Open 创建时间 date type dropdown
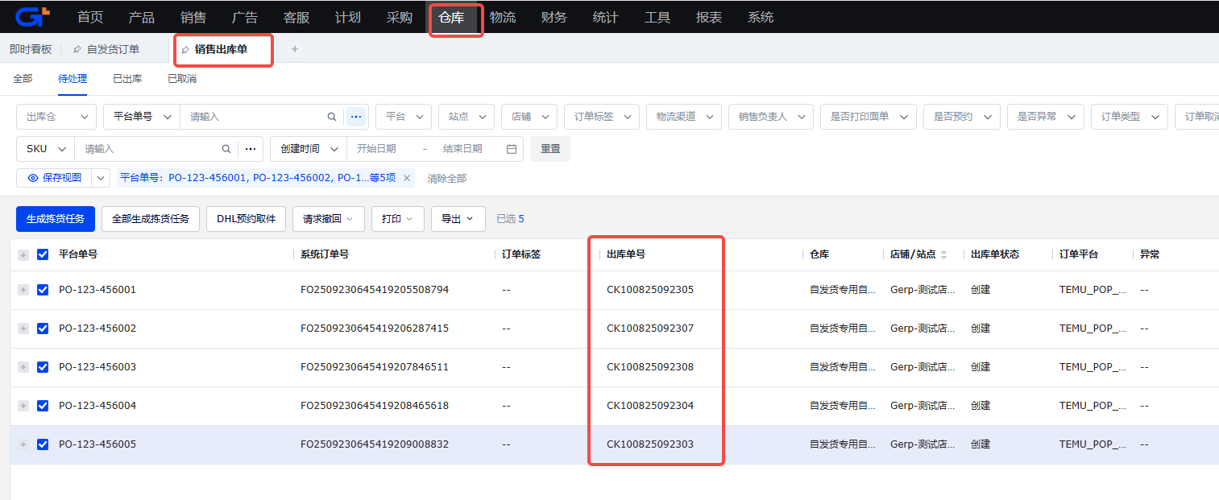 (x=309, y=149)
